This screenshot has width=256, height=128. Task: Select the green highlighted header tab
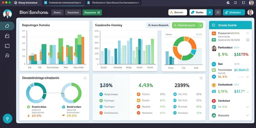92,12
